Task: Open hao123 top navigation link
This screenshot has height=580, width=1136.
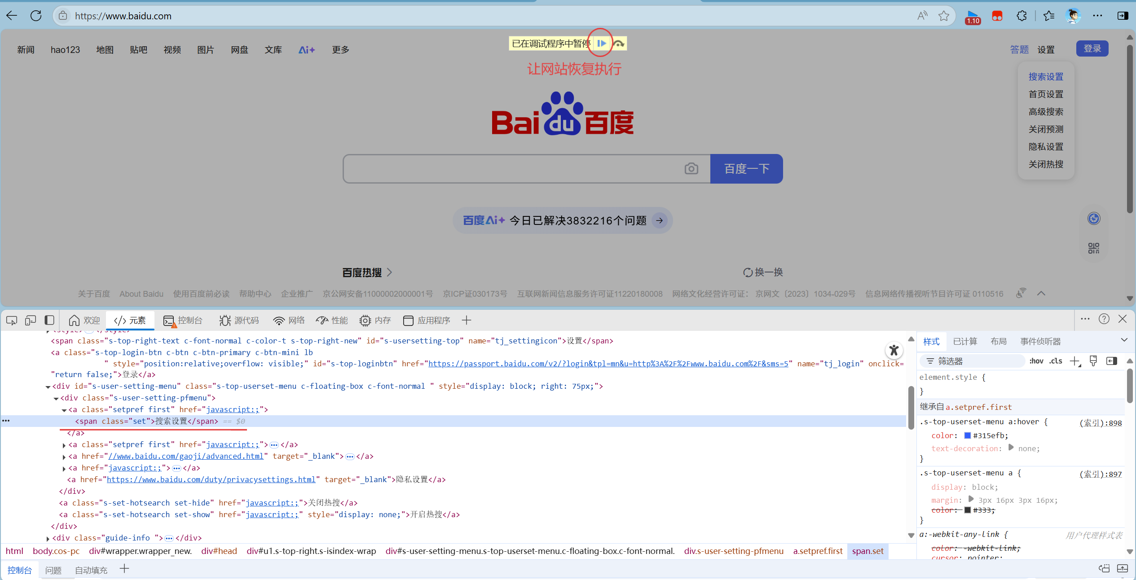Action: pyautogui.click(x=65, y=50)
